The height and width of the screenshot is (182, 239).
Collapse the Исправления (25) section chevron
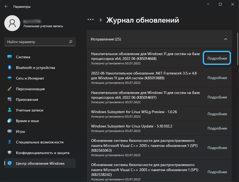(225, 39)
